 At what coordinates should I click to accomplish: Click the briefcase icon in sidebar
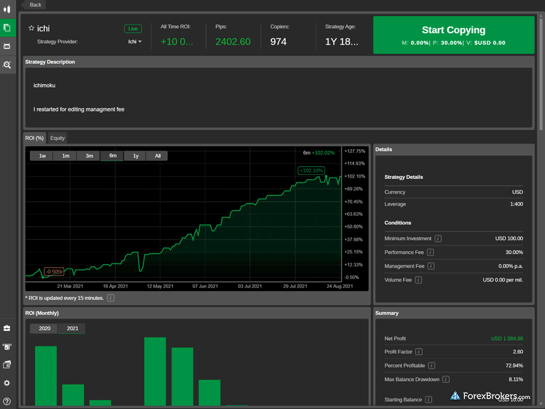(7, 328)
